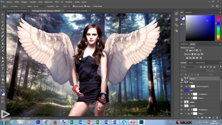Hide the Azul layer
The image size is (222, 125).
pyautogui.click(x=181, y=90)
